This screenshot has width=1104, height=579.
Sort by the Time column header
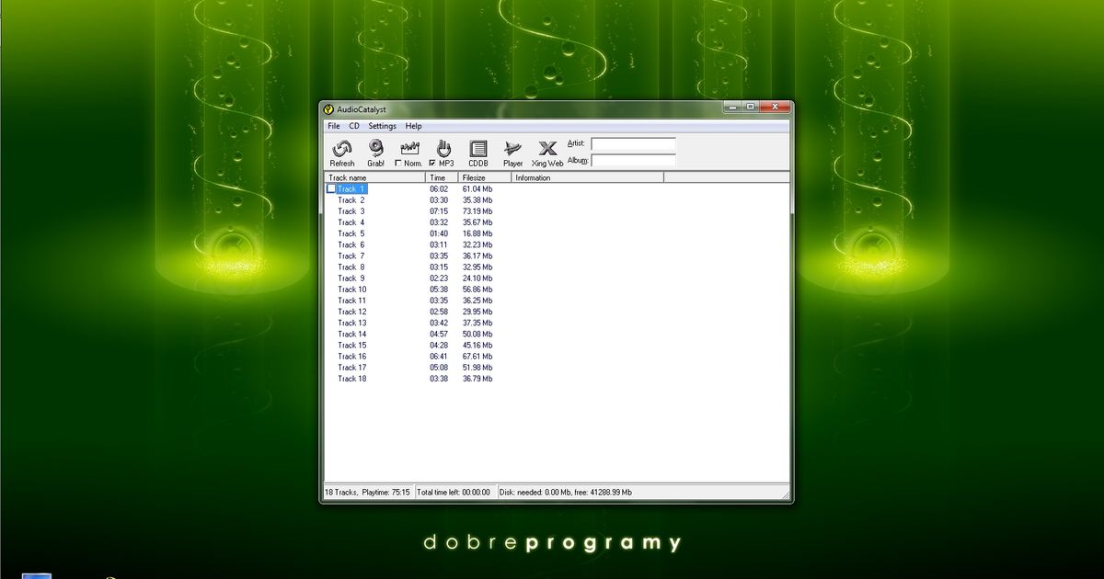[443, 177]
